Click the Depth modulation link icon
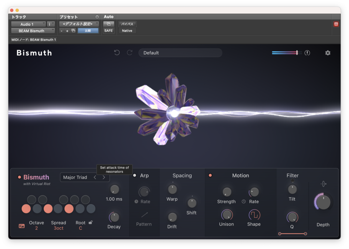Screen dimensions: 349x249 [x=323, y=184]
